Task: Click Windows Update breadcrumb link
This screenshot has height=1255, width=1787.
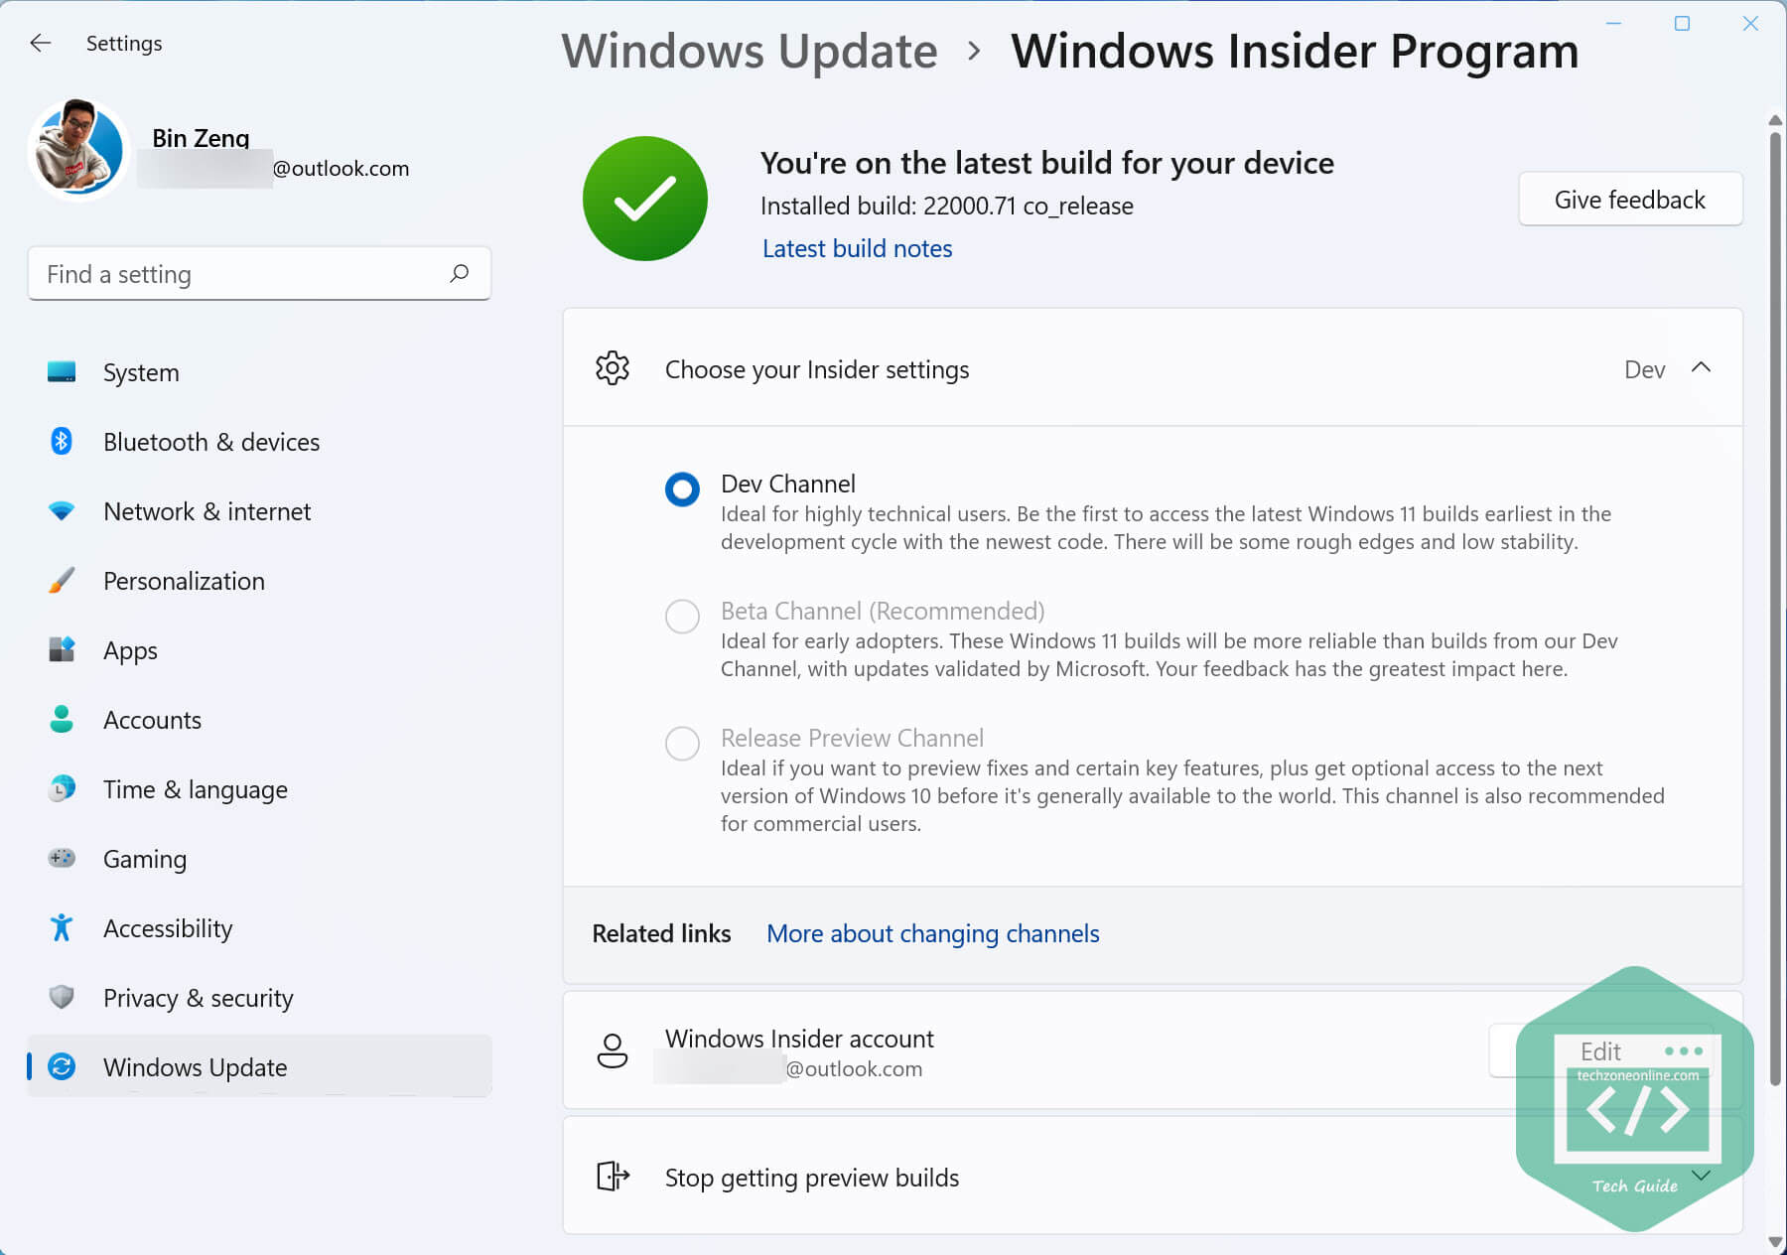Action: click(750, 51)
